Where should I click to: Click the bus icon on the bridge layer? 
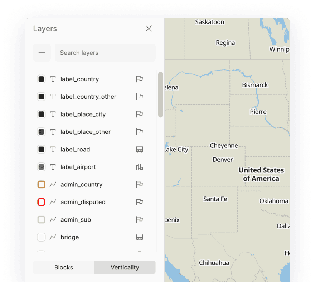[139, 237]
